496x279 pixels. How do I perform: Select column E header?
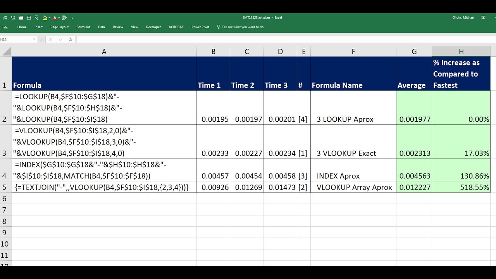tap(304, 52)
